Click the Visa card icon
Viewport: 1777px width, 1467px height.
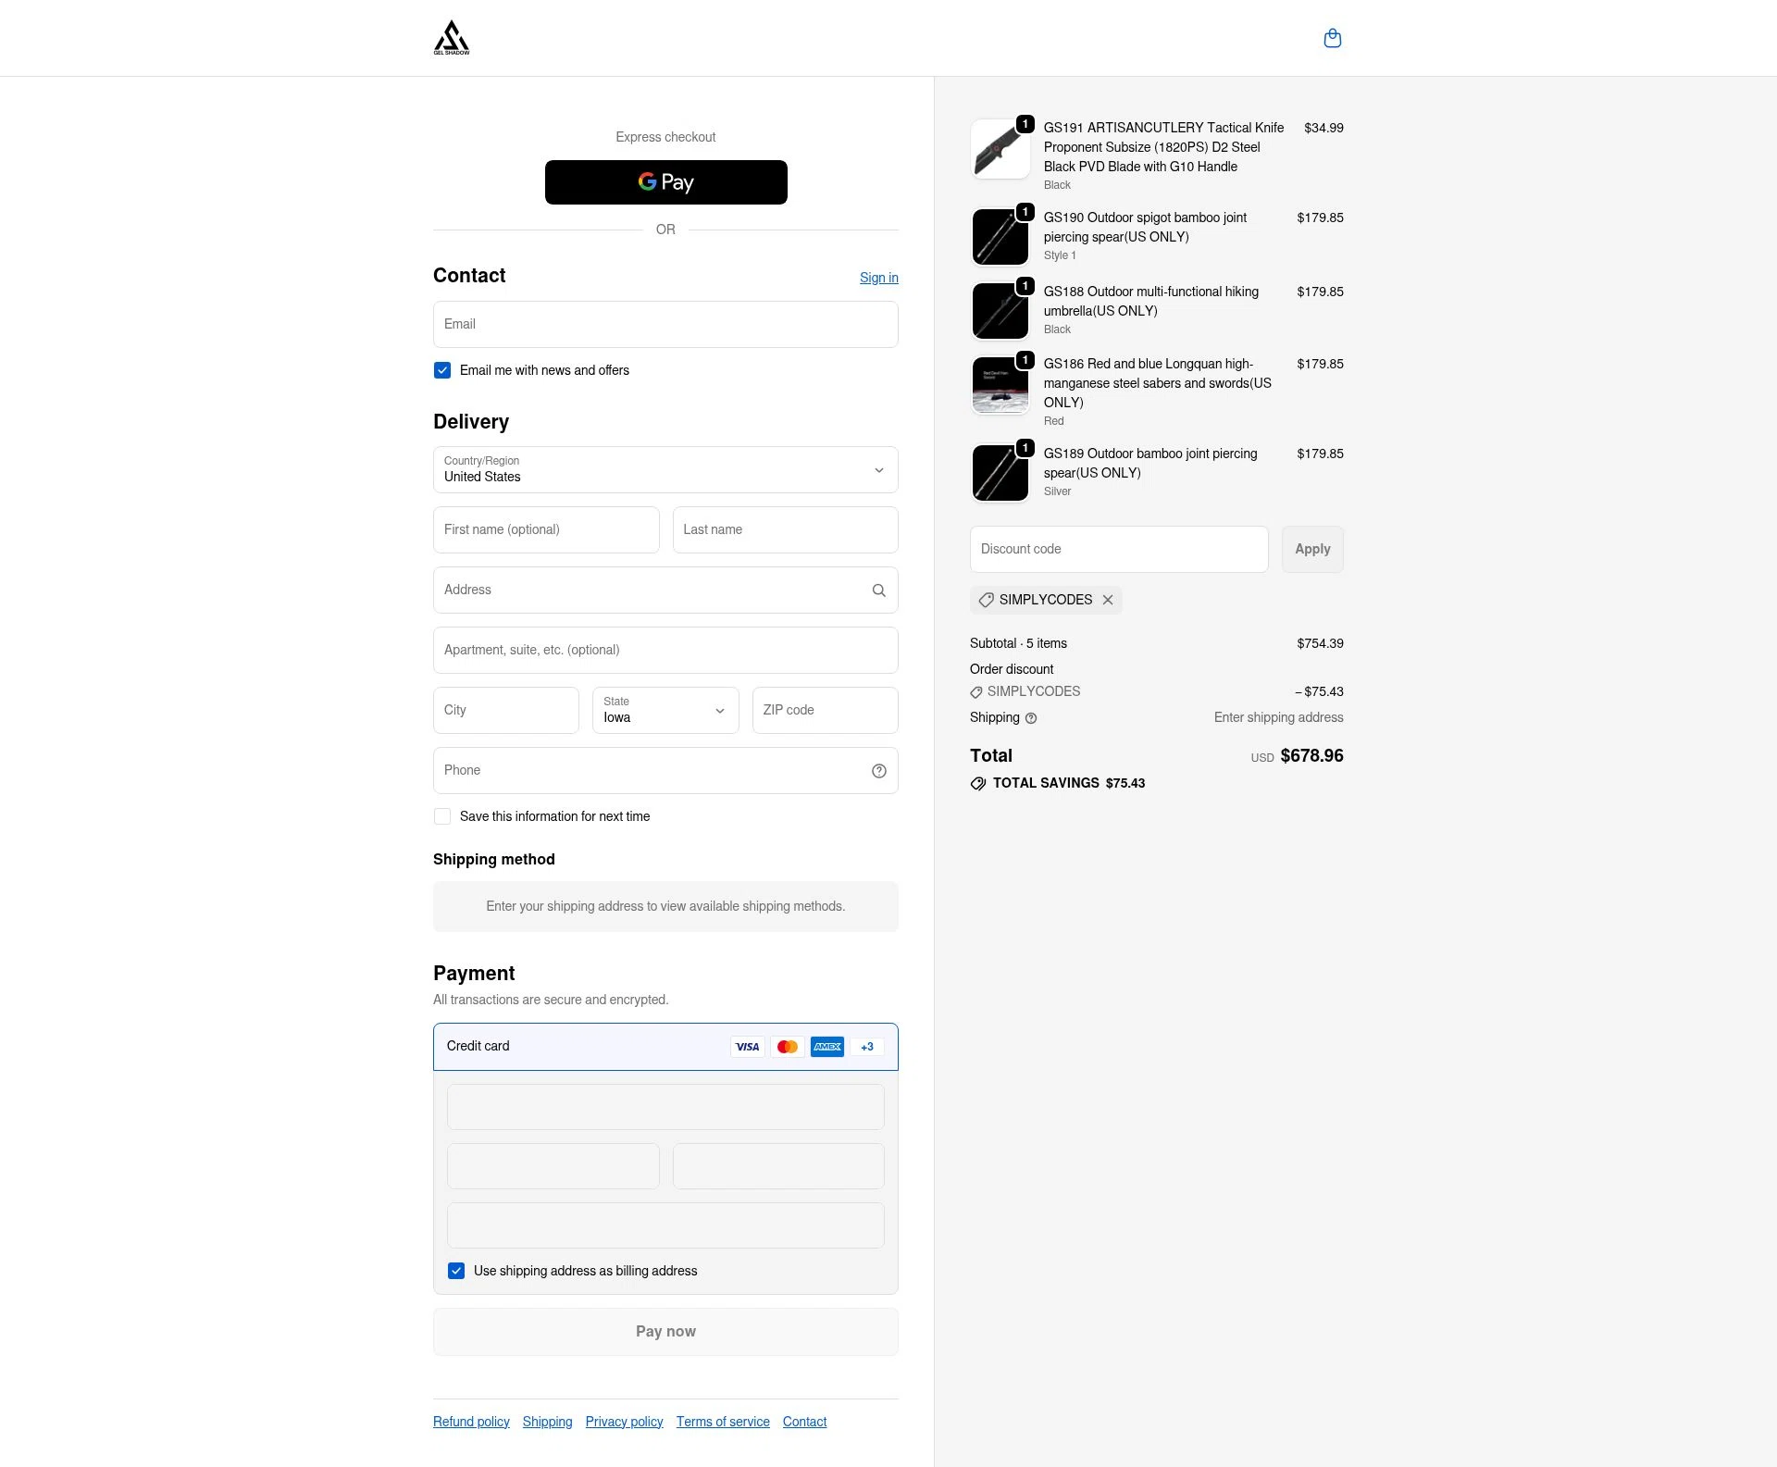point(747,1047)
